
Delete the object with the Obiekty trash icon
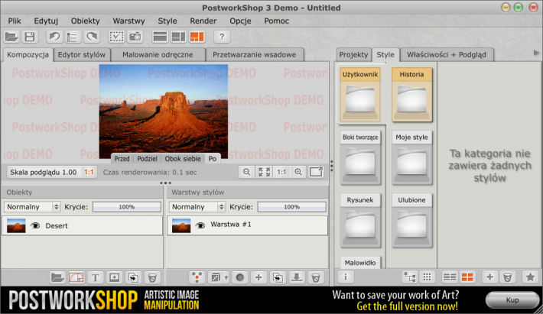pos(152,277)
